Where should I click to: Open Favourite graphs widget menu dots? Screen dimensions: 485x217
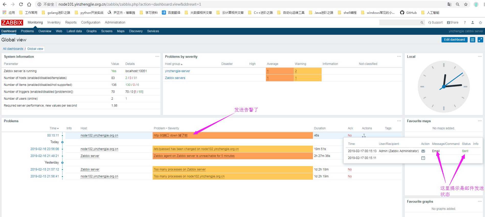tap(480, 201)
